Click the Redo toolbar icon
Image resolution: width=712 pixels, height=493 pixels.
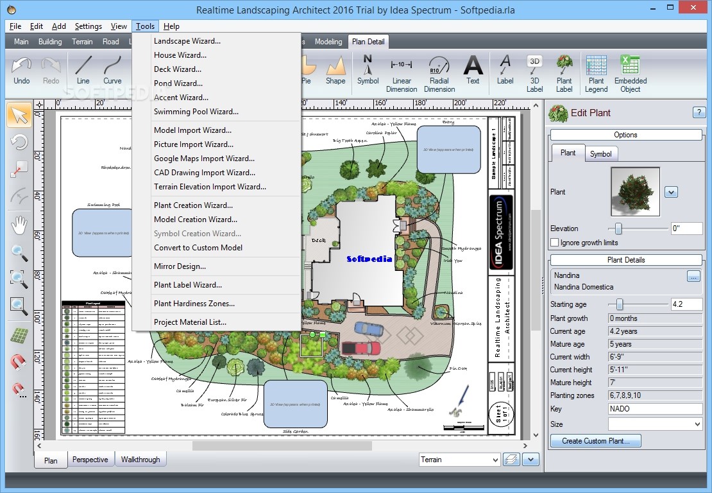[x=51, y=71]
